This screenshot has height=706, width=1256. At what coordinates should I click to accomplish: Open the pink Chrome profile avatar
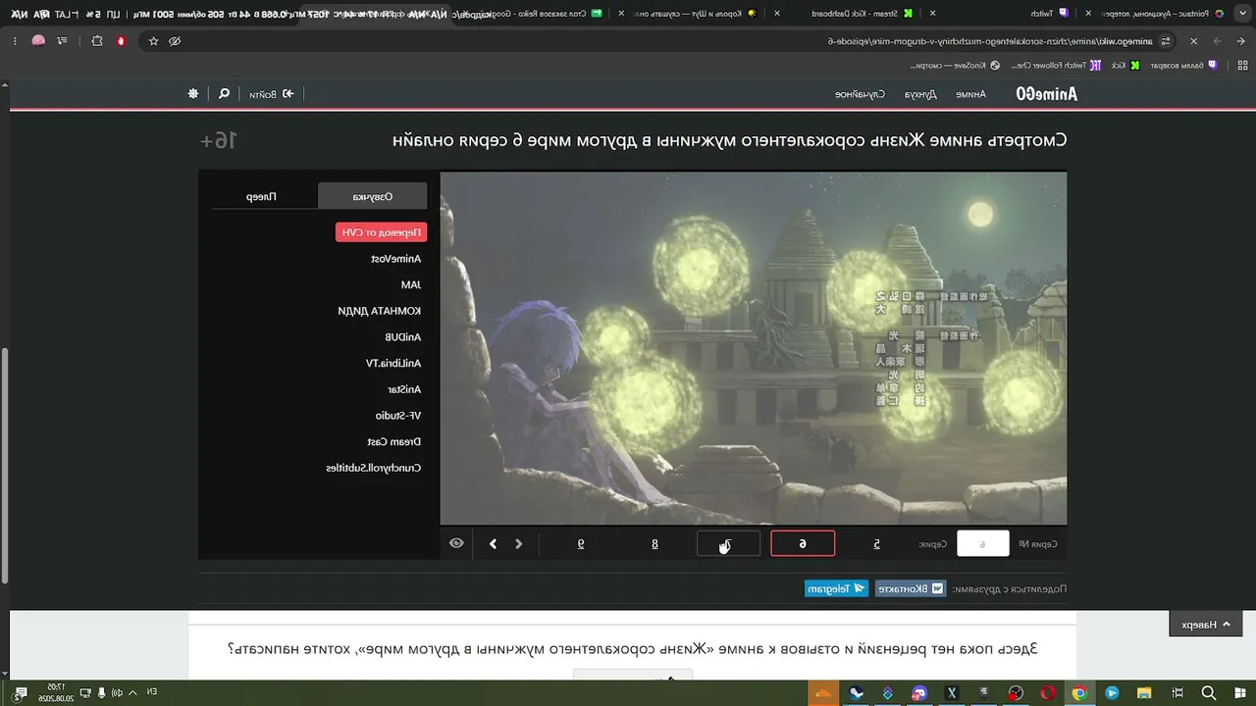click(x=38, y=41)
